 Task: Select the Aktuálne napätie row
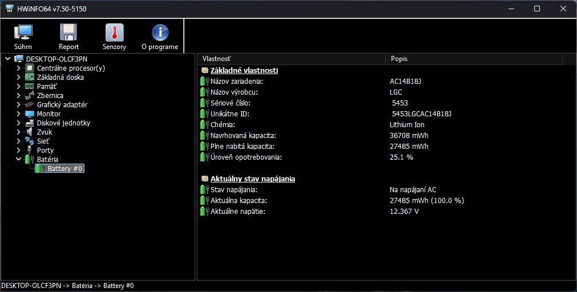238,212
